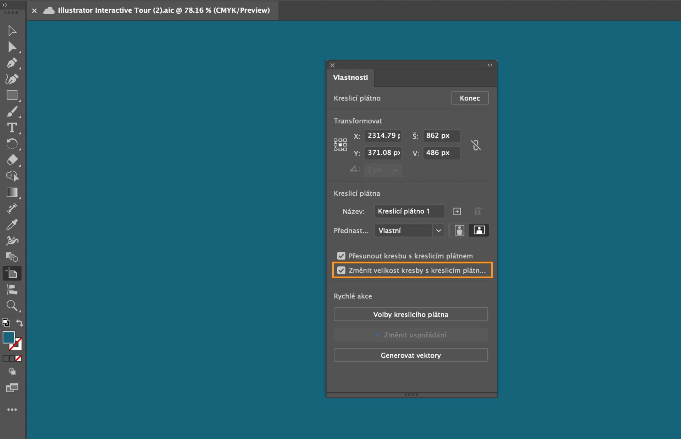Choose the Gradient tool
Screen dimensions: 681x439
[x=12, y=192]
